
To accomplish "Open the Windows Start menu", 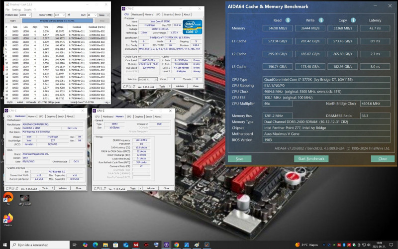I will click(x=5, y=245).
